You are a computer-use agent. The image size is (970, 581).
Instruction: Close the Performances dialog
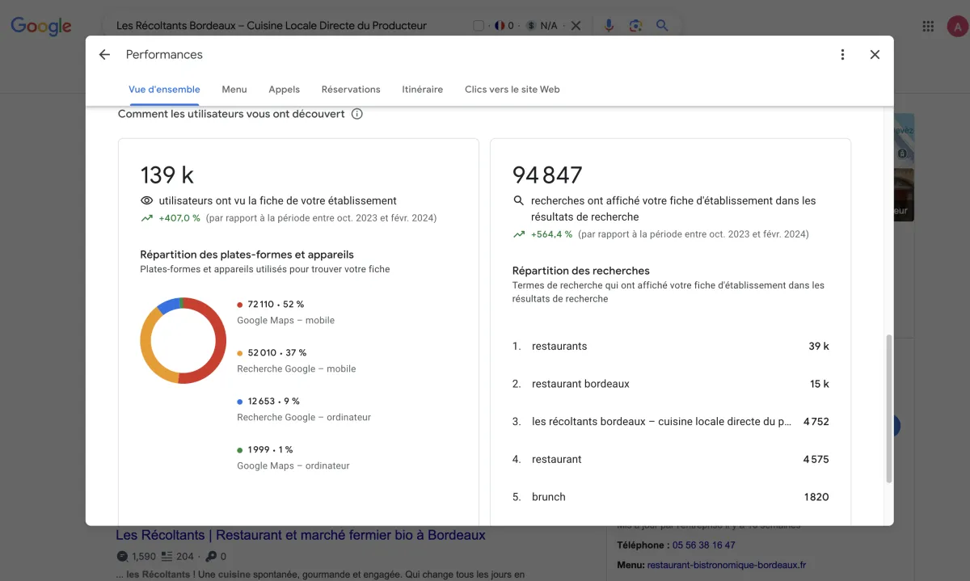pyautogui.click(x=875, y=55)
